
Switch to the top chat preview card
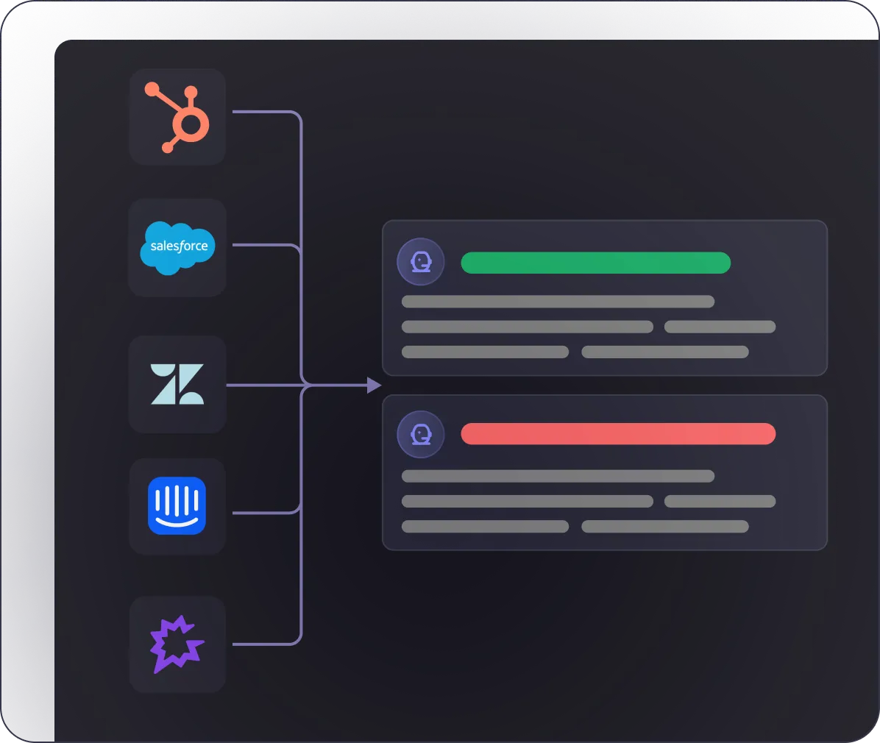click(605, 298)
